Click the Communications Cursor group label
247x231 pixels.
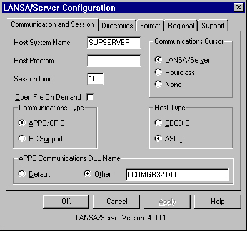pos(189,41)
